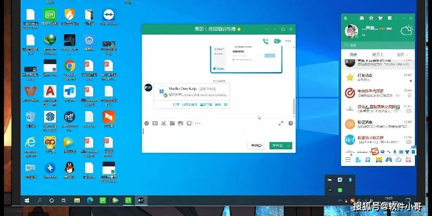
Task: Select the WPS Office desktop shortcut
Action: click(x=30, y=94)
